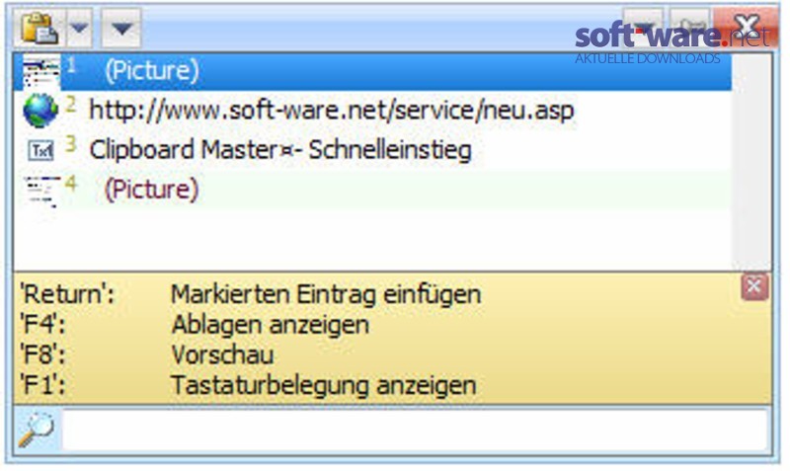Open dropdown arrow next to clipboard icon
This screenshot has width=790, height=471.
pyautogui.click(x=80, y=29)
